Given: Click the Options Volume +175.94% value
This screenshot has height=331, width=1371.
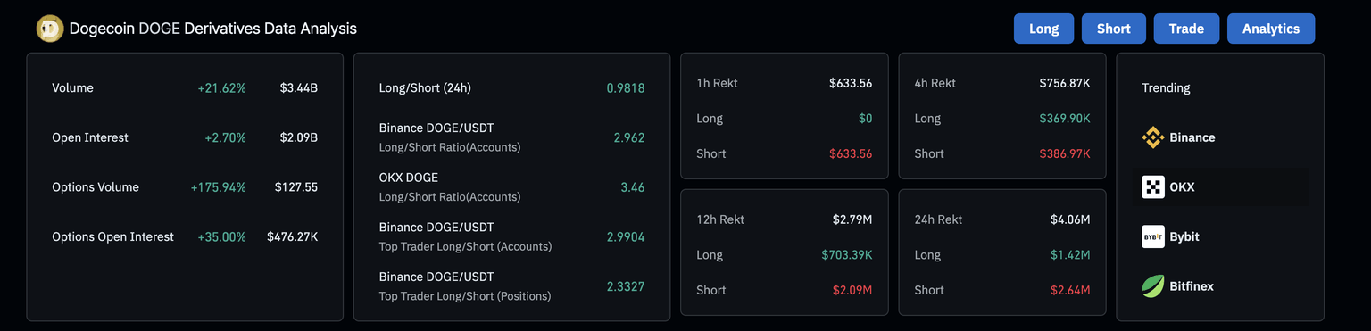Looking at the screenshot, I should (218, 187).
